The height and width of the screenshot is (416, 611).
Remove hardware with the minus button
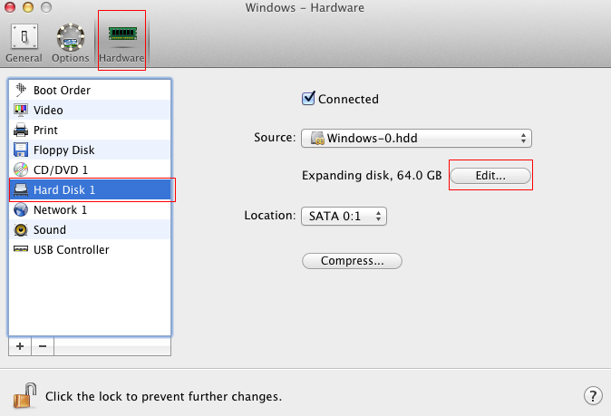coord(43,346)
